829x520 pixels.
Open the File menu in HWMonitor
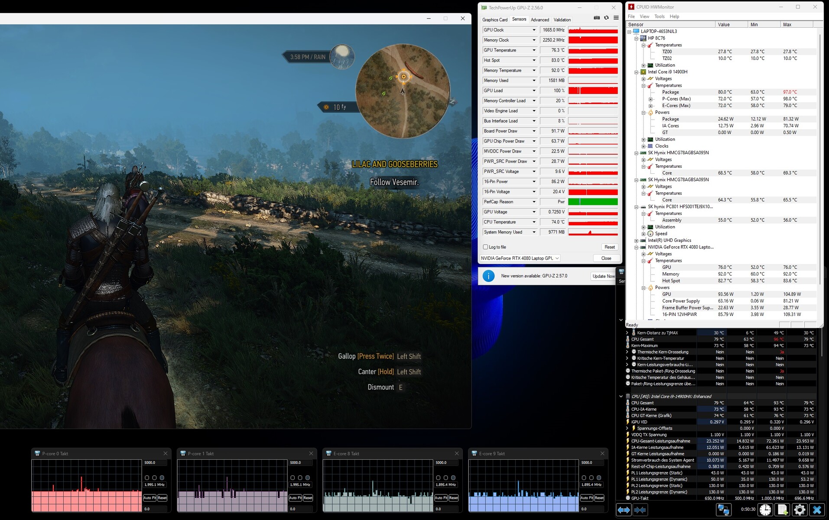pos(631,16)
